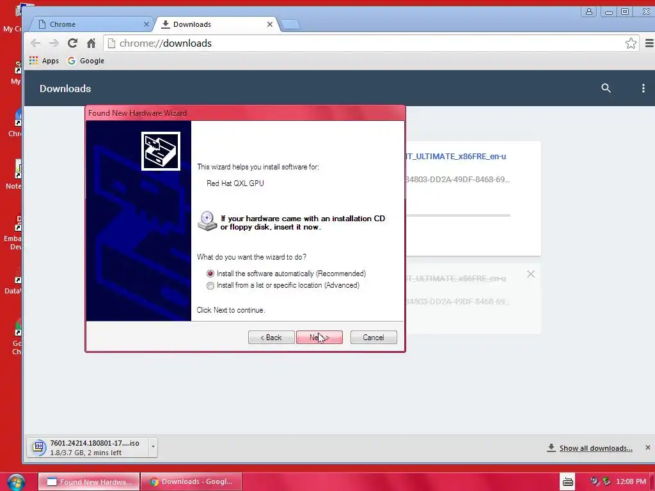Close the downloads shelf
The image size is (655, 491).
(647, 448)
